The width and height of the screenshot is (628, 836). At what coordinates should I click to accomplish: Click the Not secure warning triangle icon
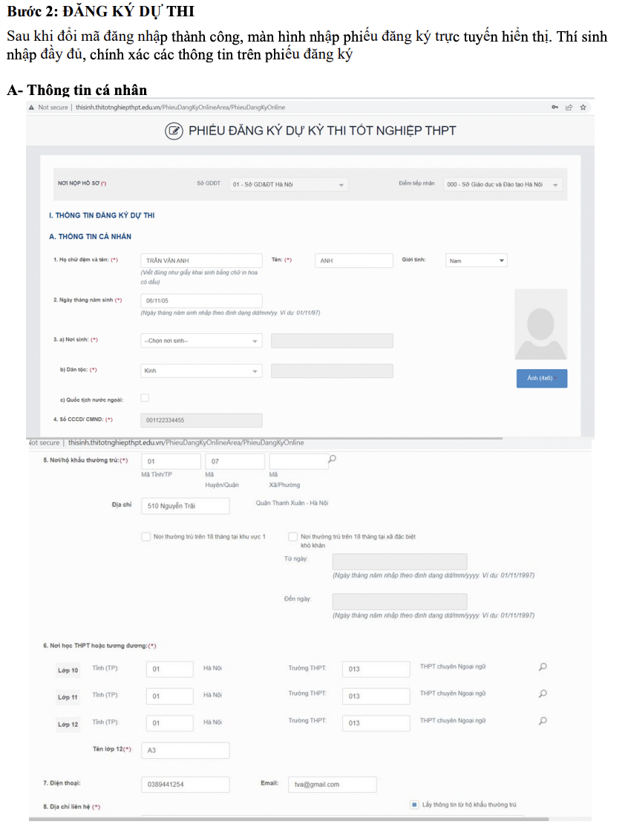[x=31, y=107]
